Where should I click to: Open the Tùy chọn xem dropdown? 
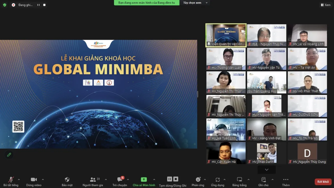[195, 3]
